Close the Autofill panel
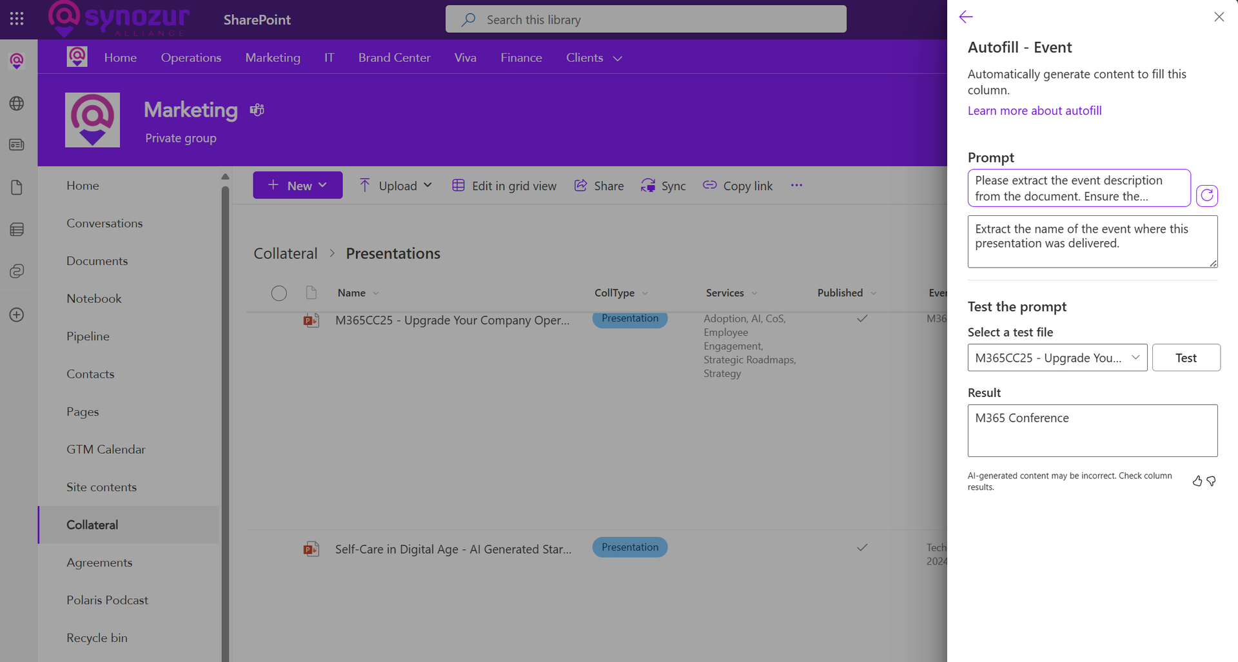The width and height of the screenshot is (1238, 662). pyautogui.click(x=1219, y=17)
